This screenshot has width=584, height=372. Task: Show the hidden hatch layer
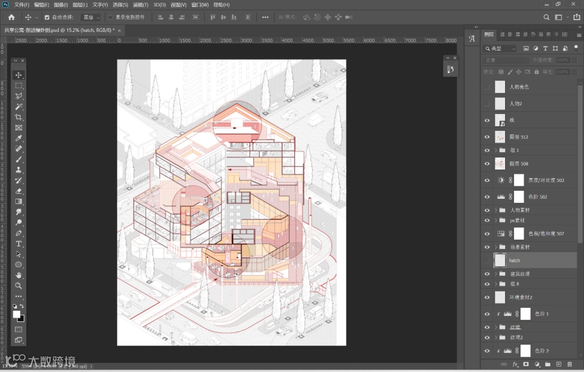click(487, 260)
